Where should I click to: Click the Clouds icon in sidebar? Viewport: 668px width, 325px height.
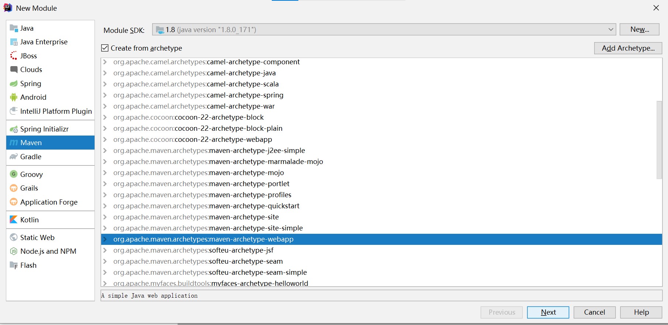point(14,69)
